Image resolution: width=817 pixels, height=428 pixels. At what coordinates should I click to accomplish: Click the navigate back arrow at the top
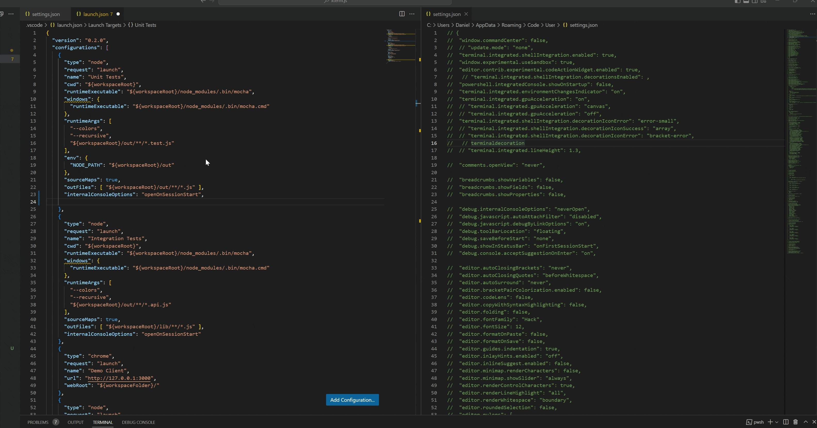click(203, 2)
